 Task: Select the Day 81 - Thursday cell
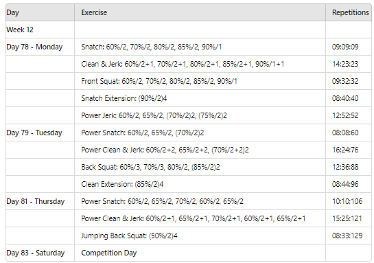tap(40, 201)
